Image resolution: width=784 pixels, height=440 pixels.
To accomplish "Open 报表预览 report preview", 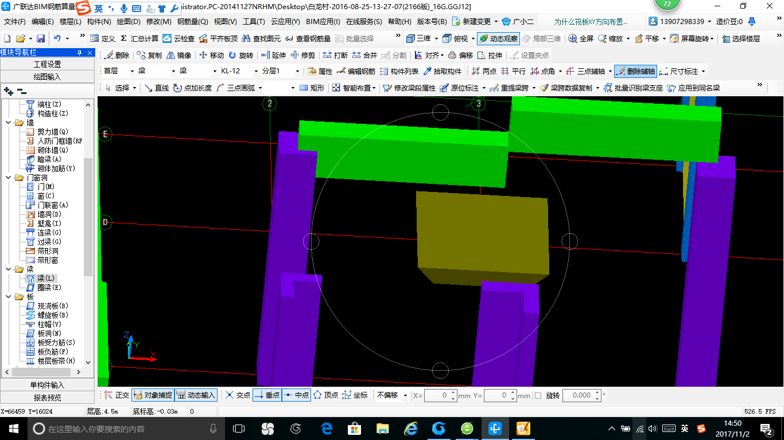I will click(47, 398).
